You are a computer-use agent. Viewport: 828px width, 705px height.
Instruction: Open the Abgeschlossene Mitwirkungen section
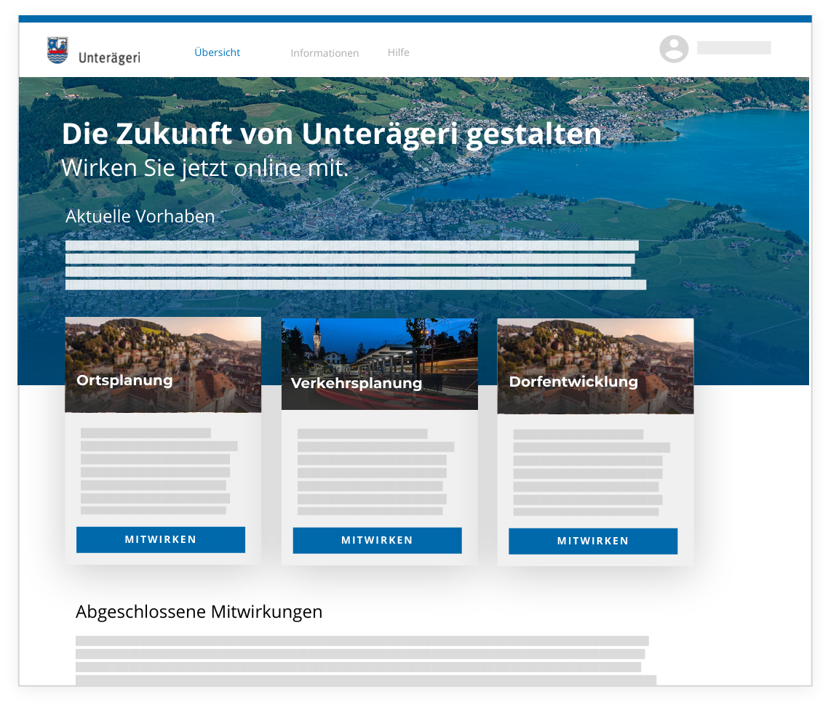(199, 611)
